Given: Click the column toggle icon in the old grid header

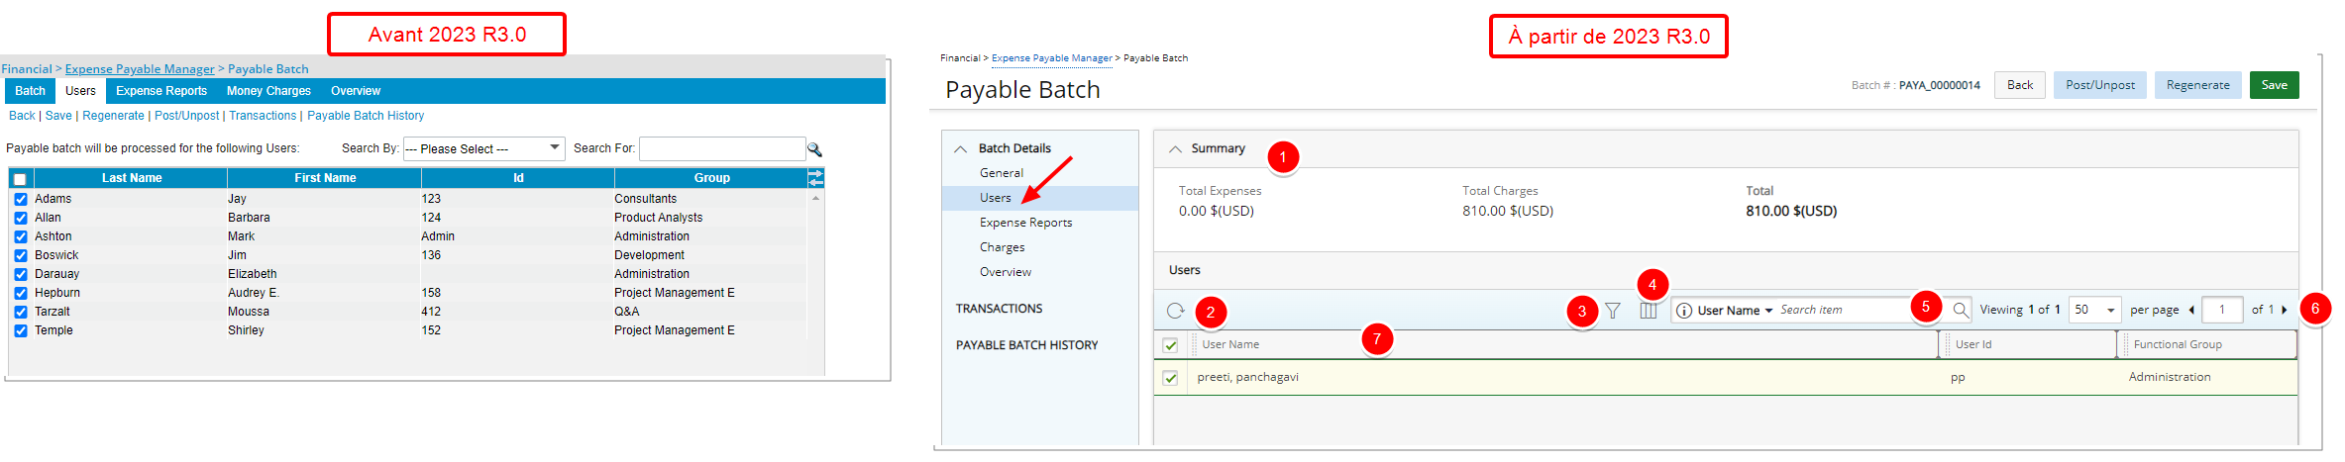Looking at the screenshot, I should [815, 178].
